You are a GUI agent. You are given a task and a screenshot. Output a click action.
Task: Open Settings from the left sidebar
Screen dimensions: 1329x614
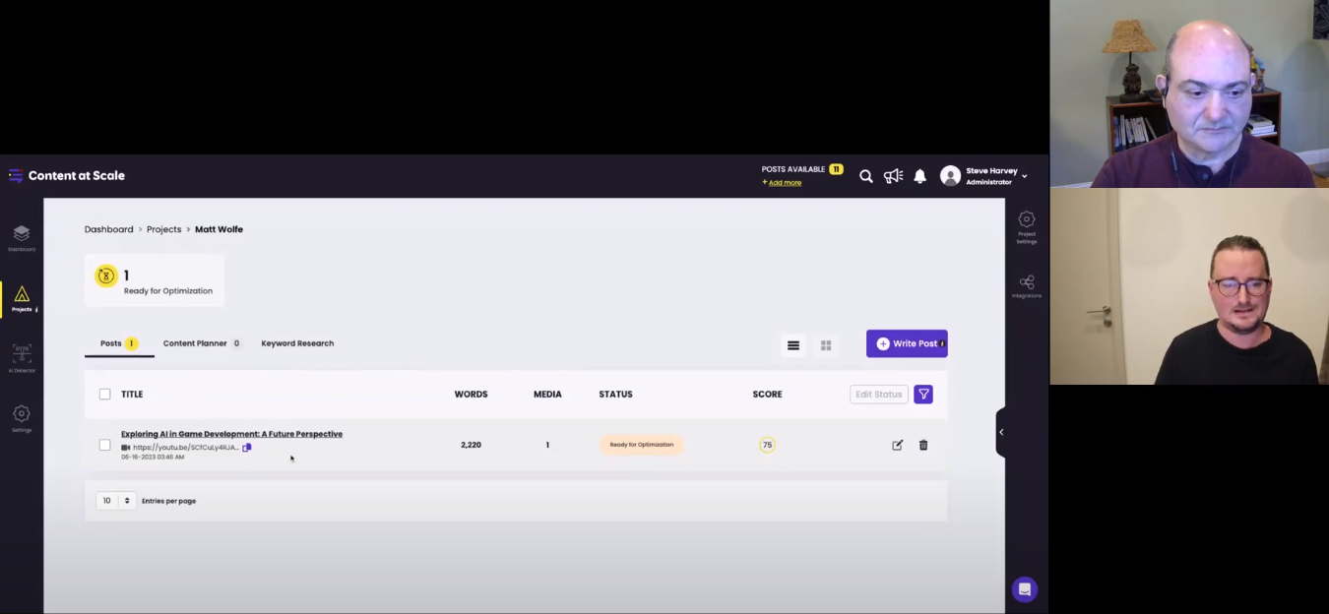[22, 415]
